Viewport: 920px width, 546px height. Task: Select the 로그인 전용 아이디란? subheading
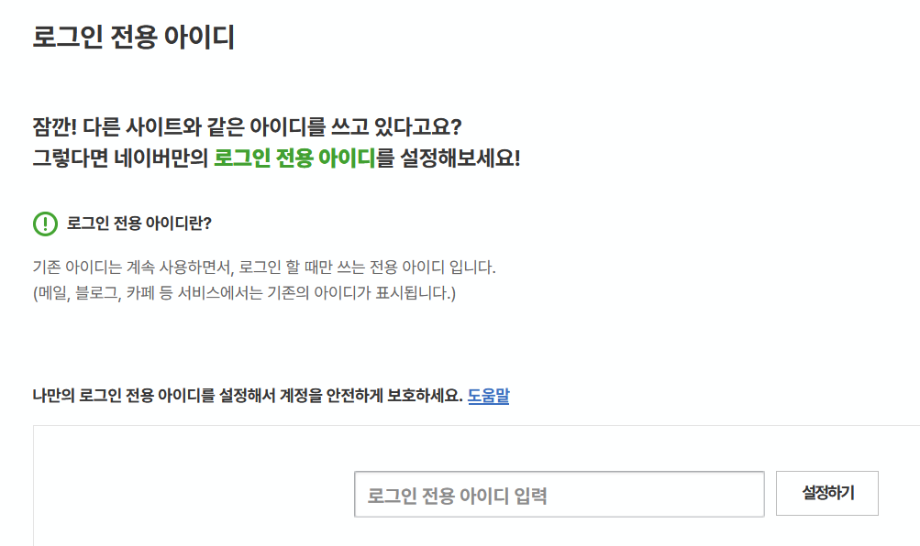(x=139, y=224)
